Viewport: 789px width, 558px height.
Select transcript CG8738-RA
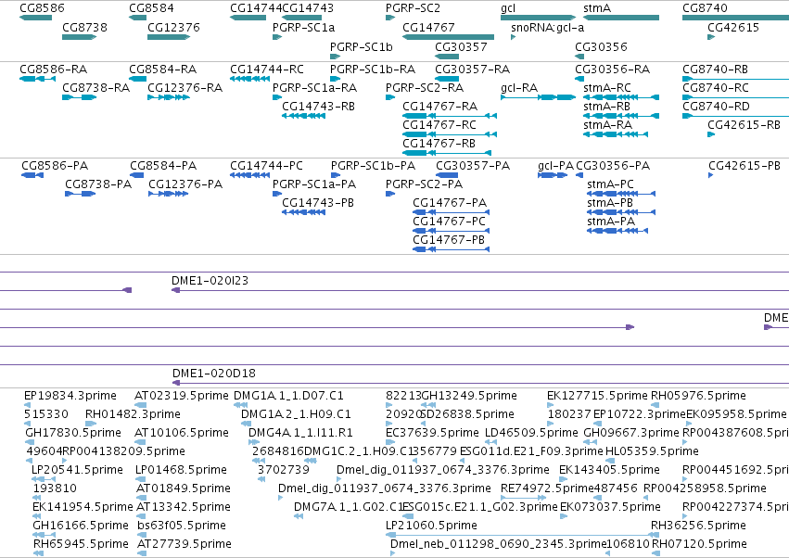79,97
